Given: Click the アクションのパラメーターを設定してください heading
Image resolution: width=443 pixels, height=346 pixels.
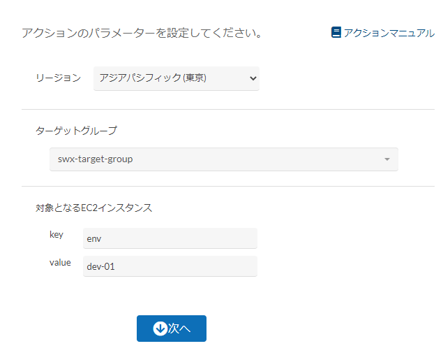Looking at the screenshot, I should (x=142, y=33).
